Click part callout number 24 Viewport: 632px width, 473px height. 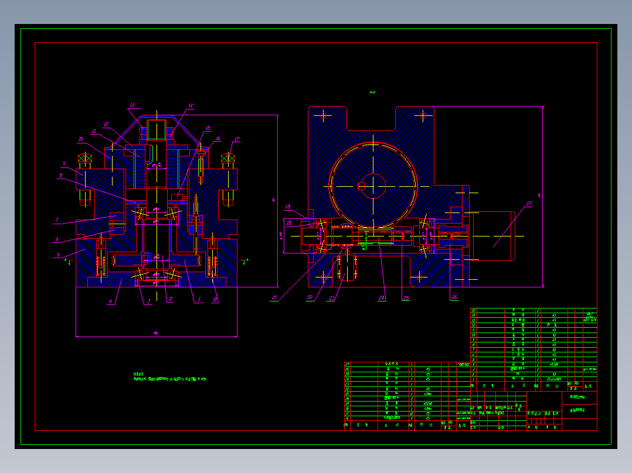coord(381,298)
